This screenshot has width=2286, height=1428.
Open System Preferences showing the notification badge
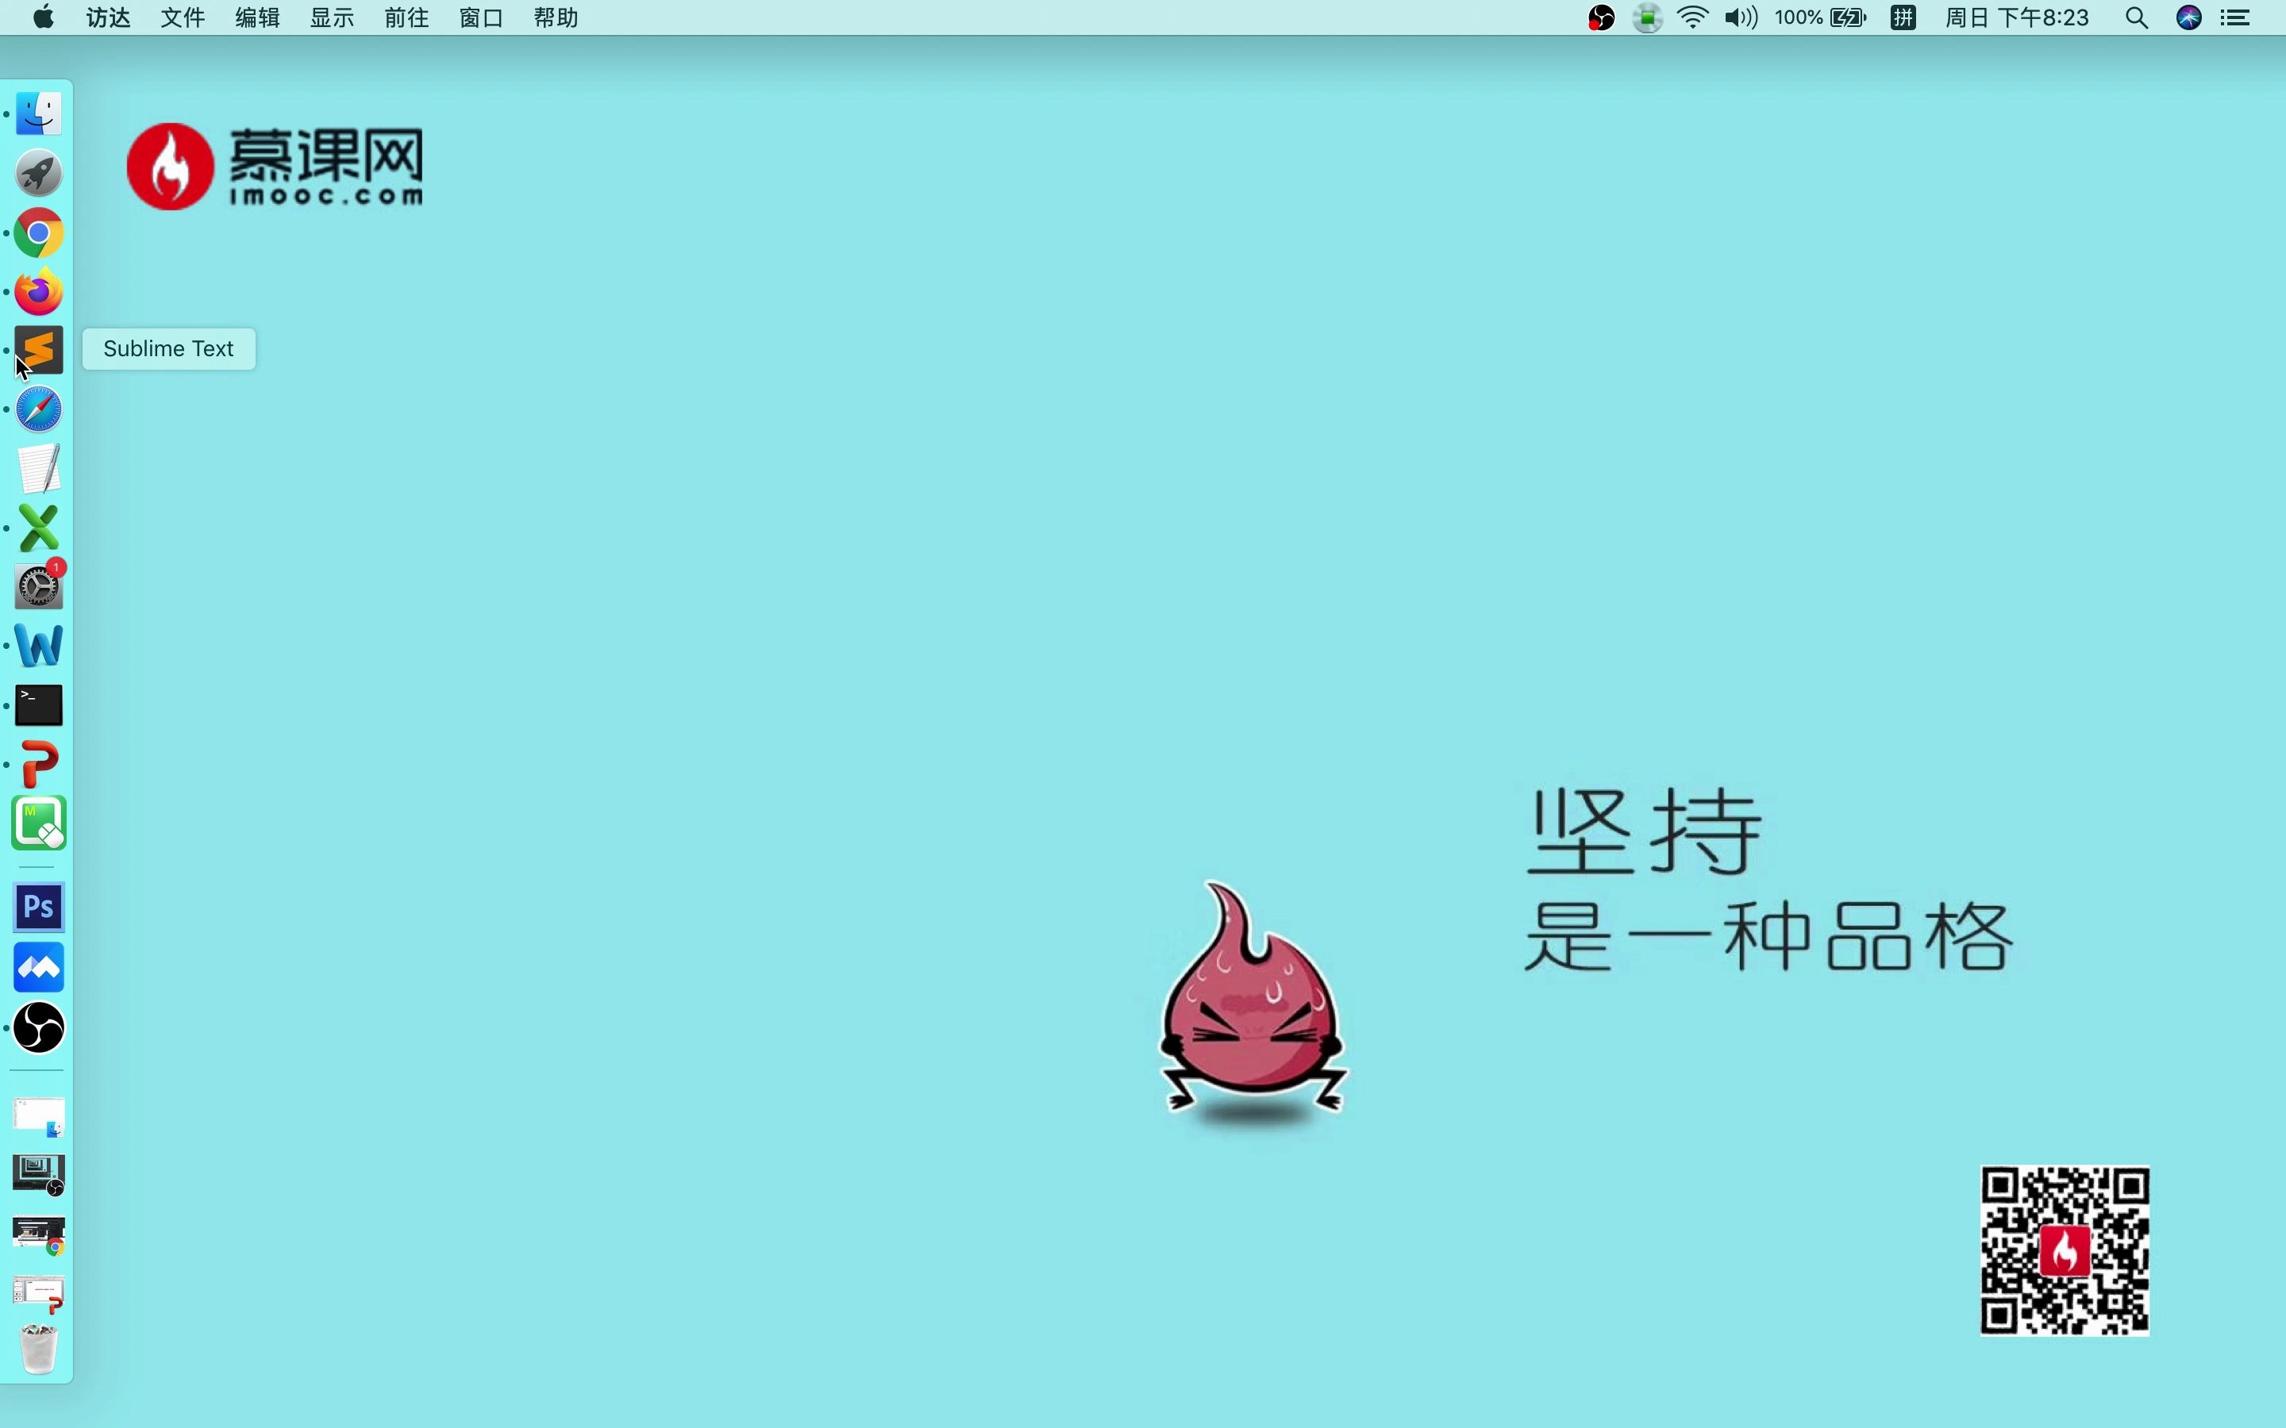point(38,585)
